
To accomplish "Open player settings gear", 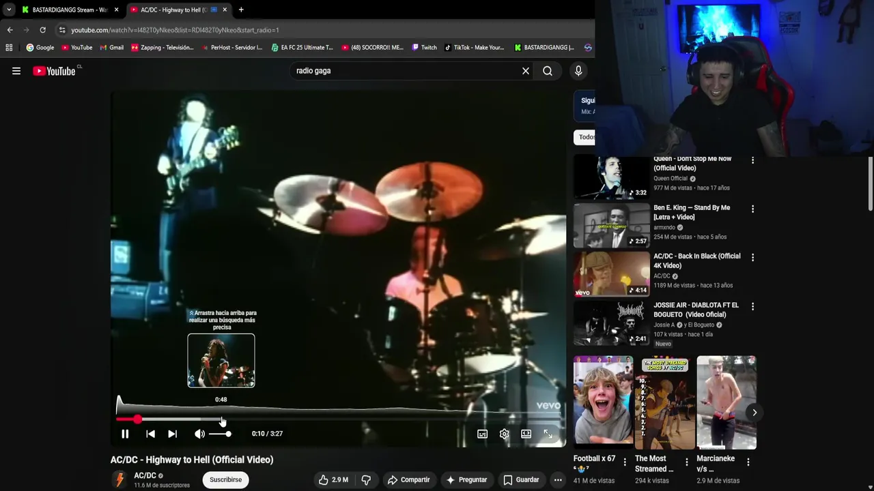I will [x=504, y=434].
